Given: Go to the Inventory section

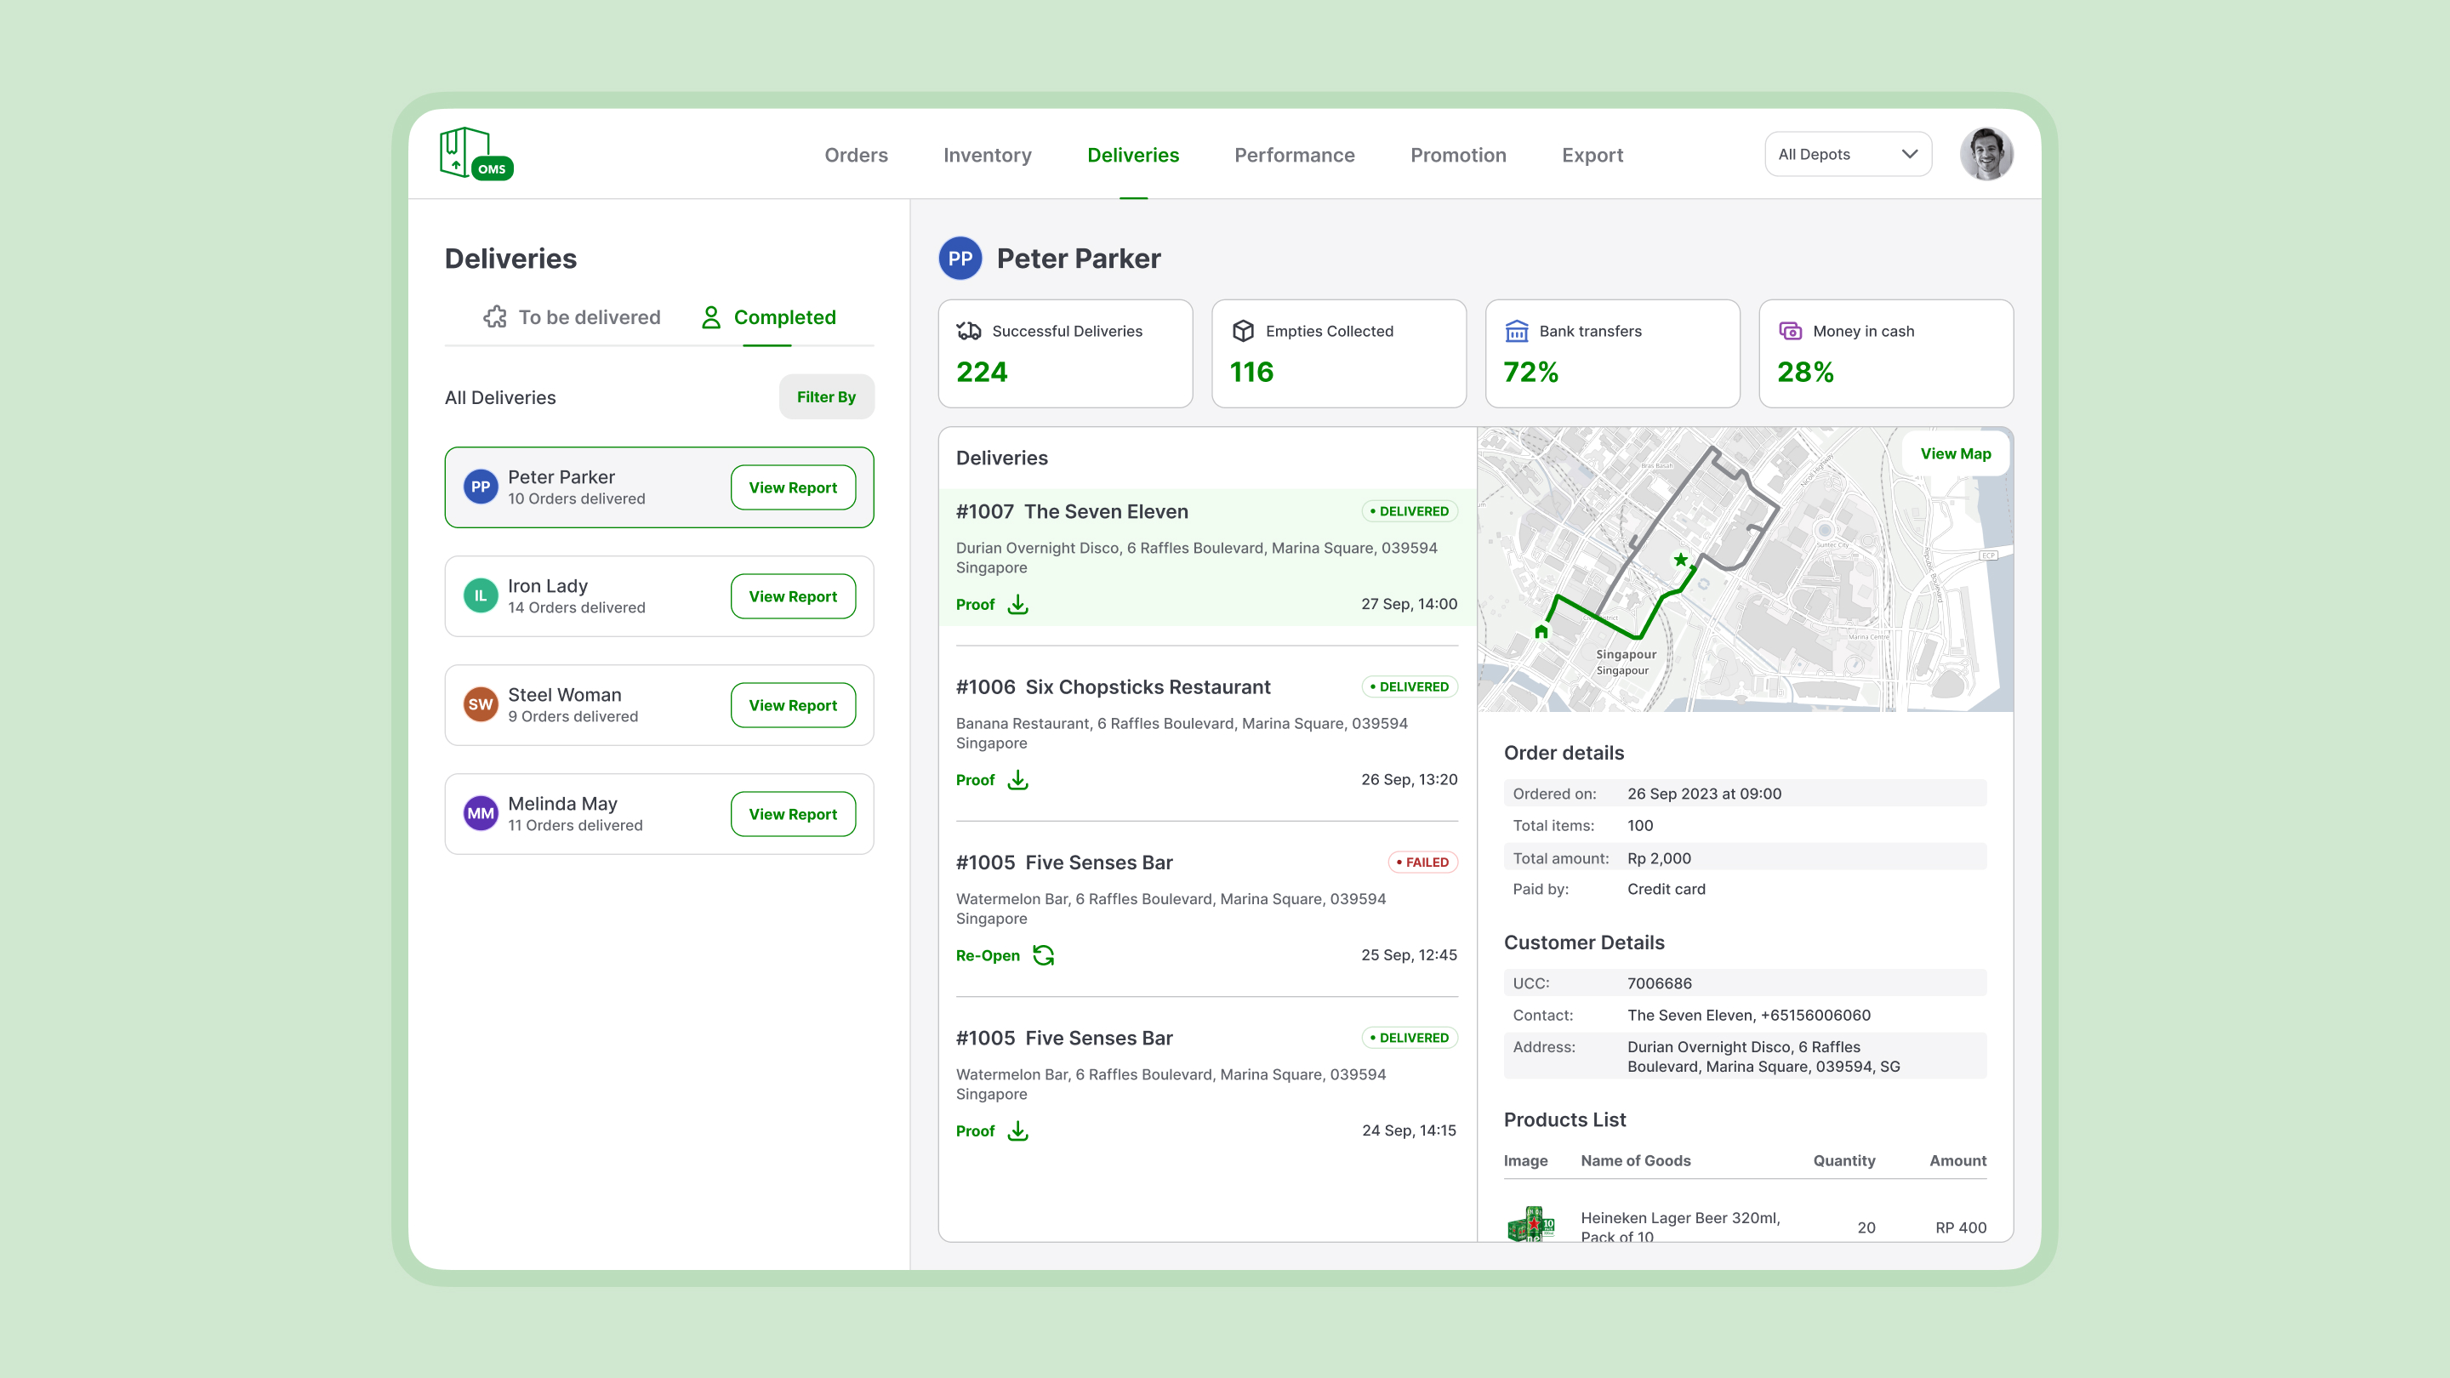Looking at the screenshot, I should (987, 155).
